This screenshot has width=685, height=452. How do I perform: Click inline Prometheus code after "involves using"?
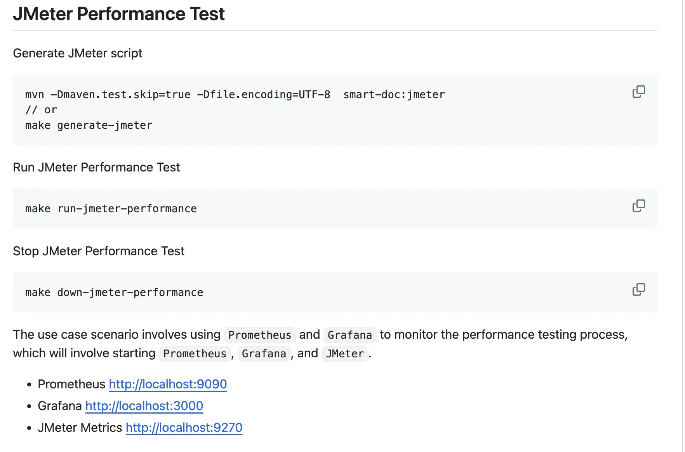(x=259, y=335)
